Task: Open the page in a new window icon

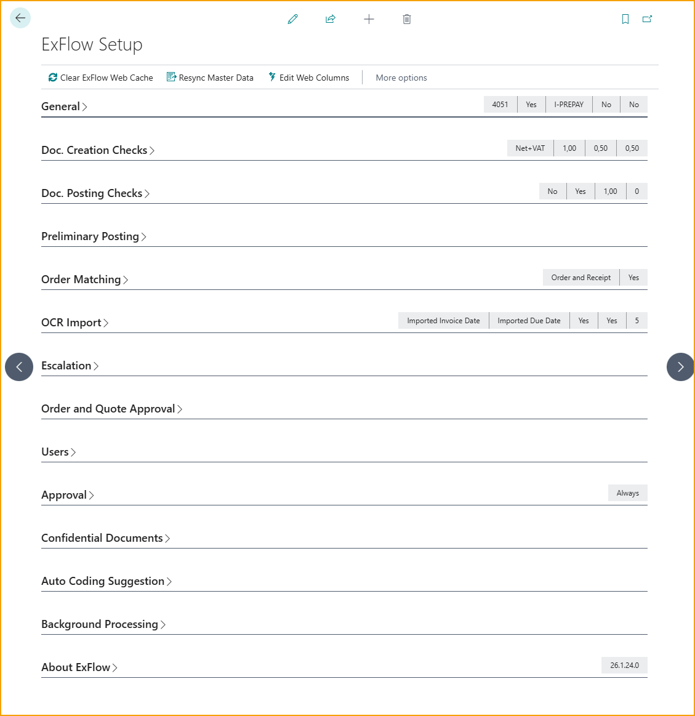Action: click(647, 19)
